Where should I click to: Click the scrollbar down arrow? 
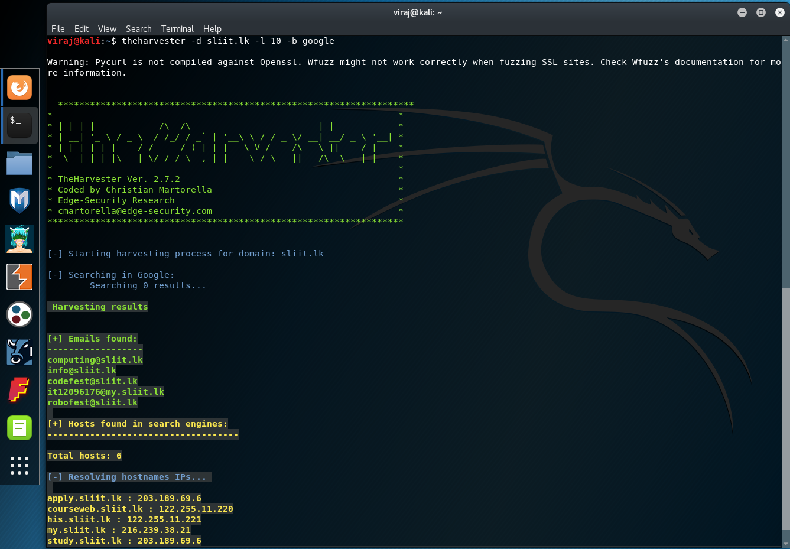tap(786, 544)
